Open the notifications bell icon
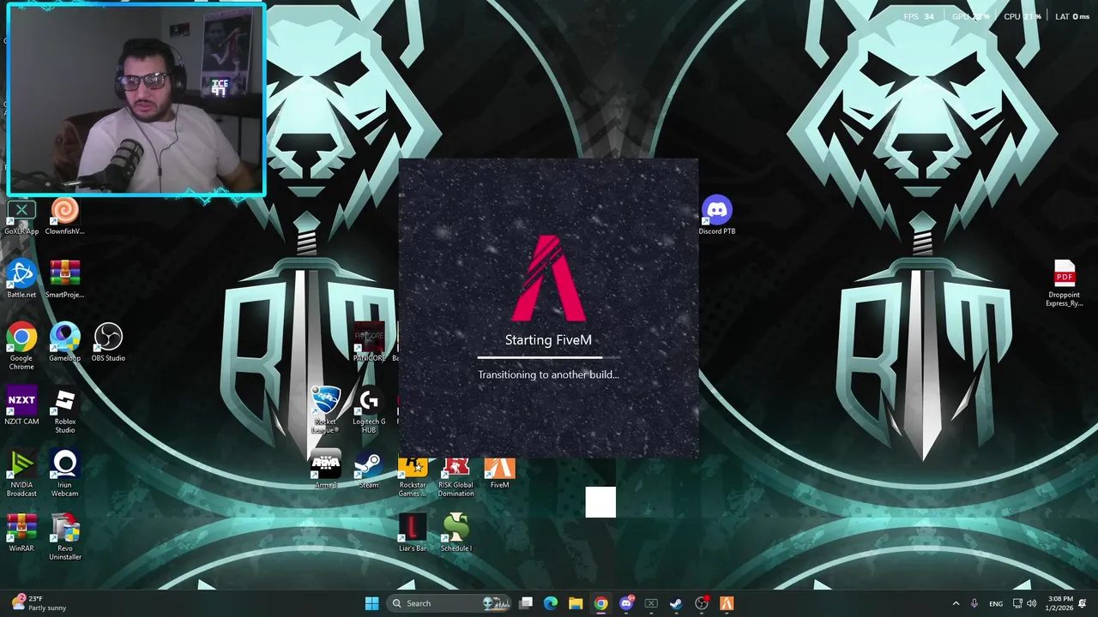Screen dimensions: 1098x617 tap(1083, 603)
